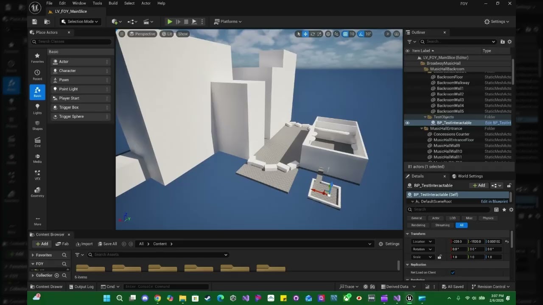Change viewport Perspective view type
This screenshot has height=305, width=543.
[x=143, y=34]
